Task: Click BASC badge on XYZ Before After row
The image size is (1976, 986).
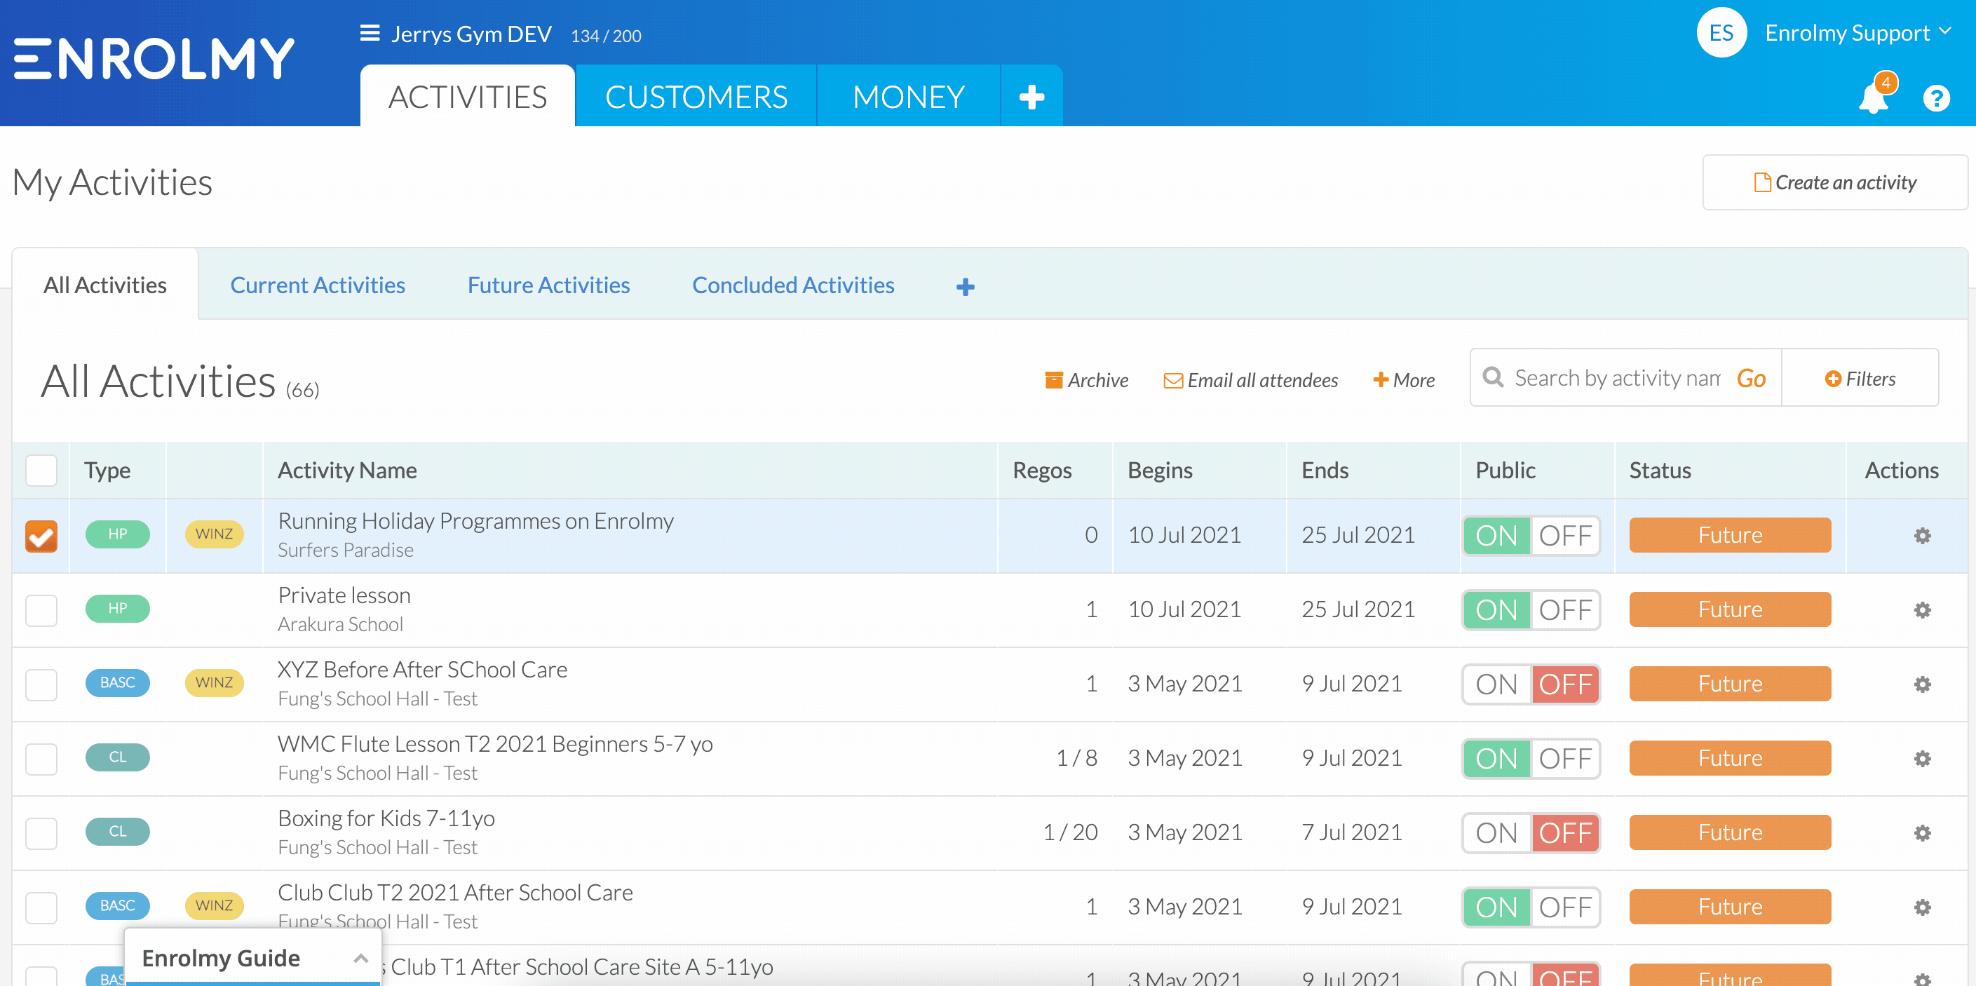Action: (x=117, y=683)
